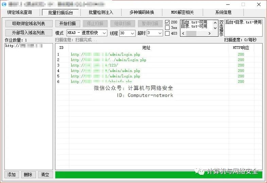Select result row 1 /admin/login.php
267x183 pixels.
coord(158,54)
